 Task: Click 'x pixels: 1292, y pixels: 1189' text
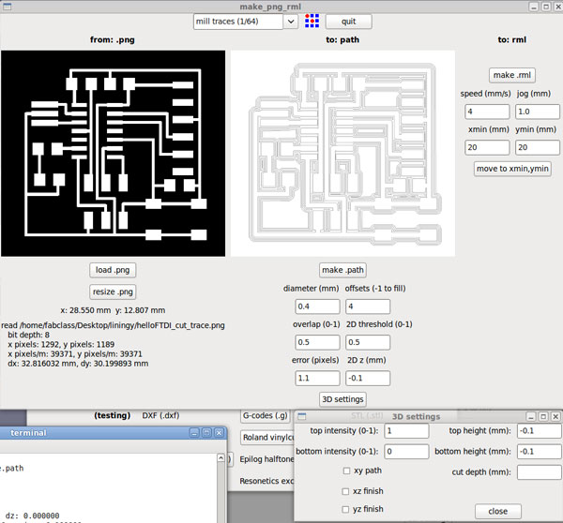[x=61, y=344]
